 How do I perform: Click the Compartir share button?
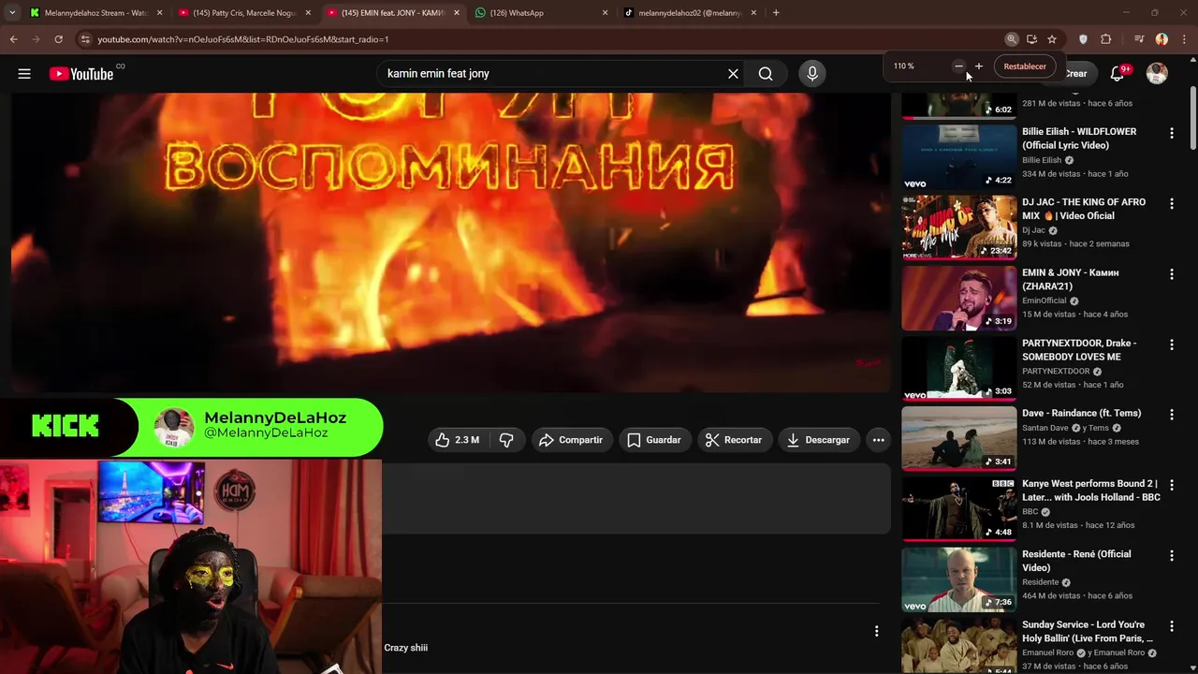point(571,440)
